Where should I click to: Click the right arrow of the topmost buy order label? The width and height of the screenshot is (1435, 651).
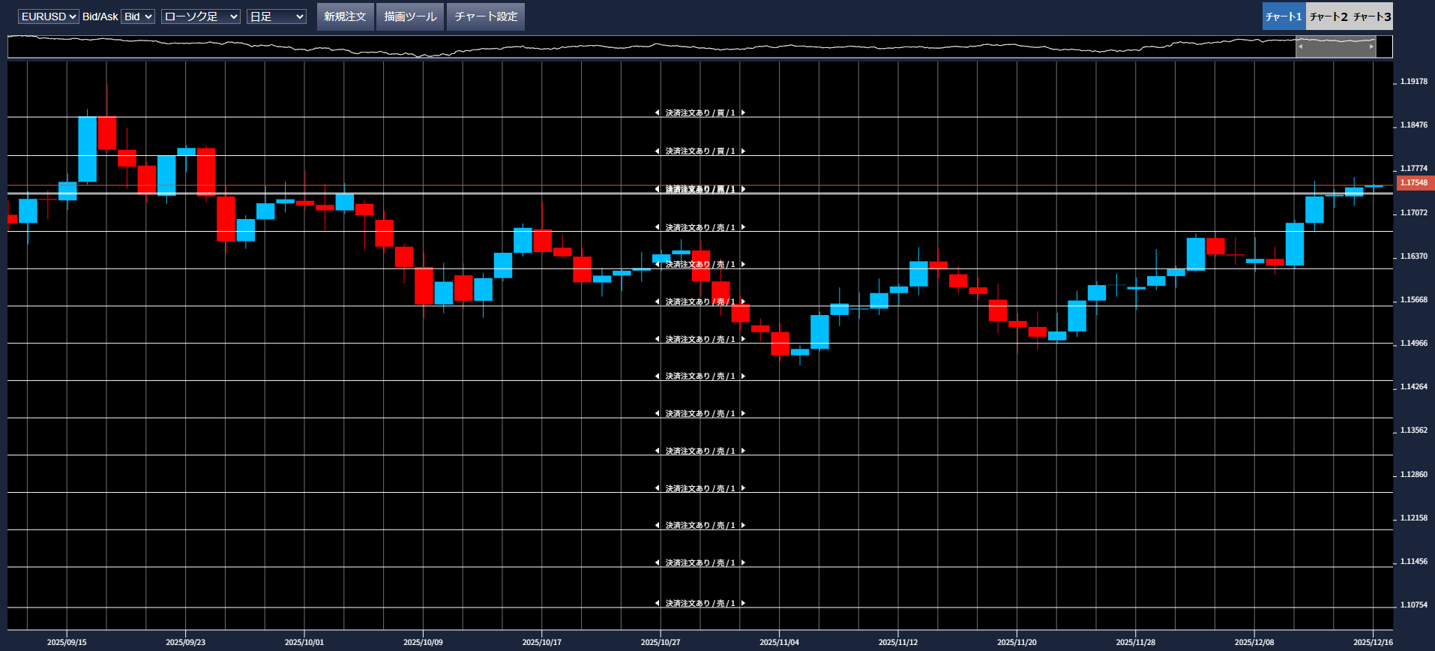pos(743,113)
